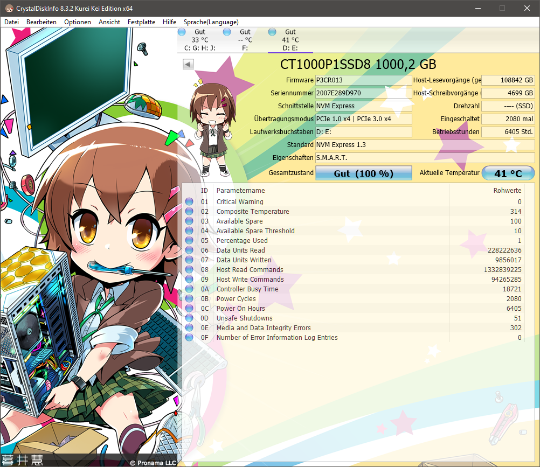Screen dimensions: 540x467
Task: Click the status orb for Composite Temperature
Action: click(189, 211)
